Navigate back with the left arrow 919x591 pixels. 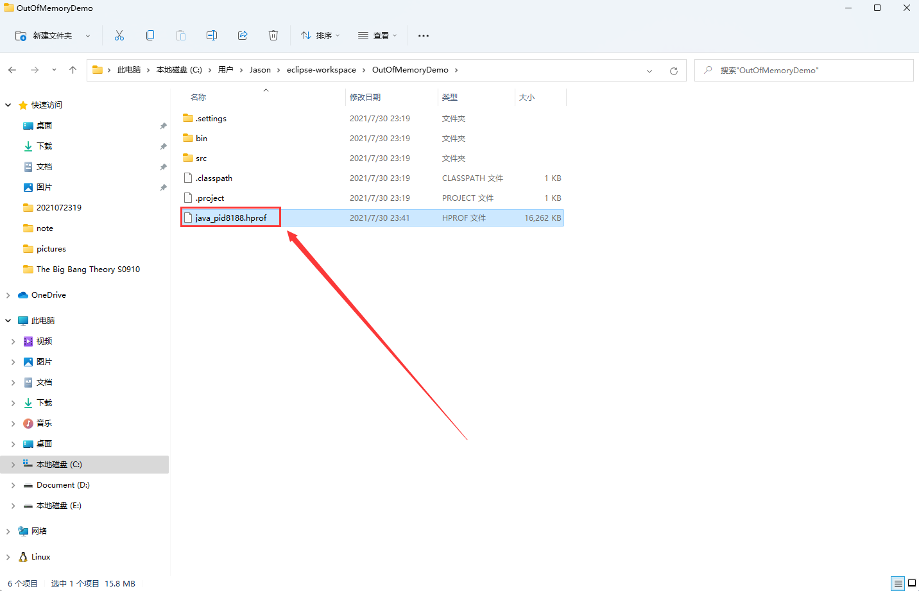click(12, 70)
